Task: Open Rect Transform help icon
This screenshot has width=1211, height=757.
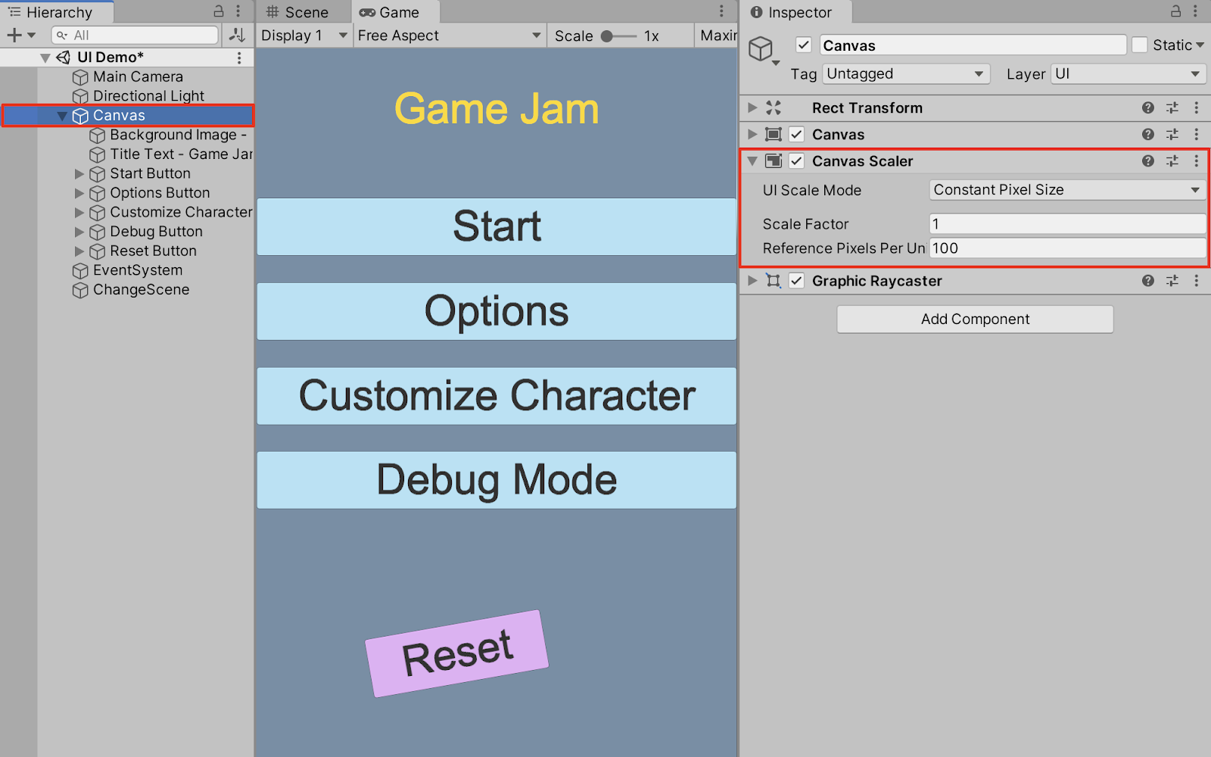Action: click(1148, 108)
